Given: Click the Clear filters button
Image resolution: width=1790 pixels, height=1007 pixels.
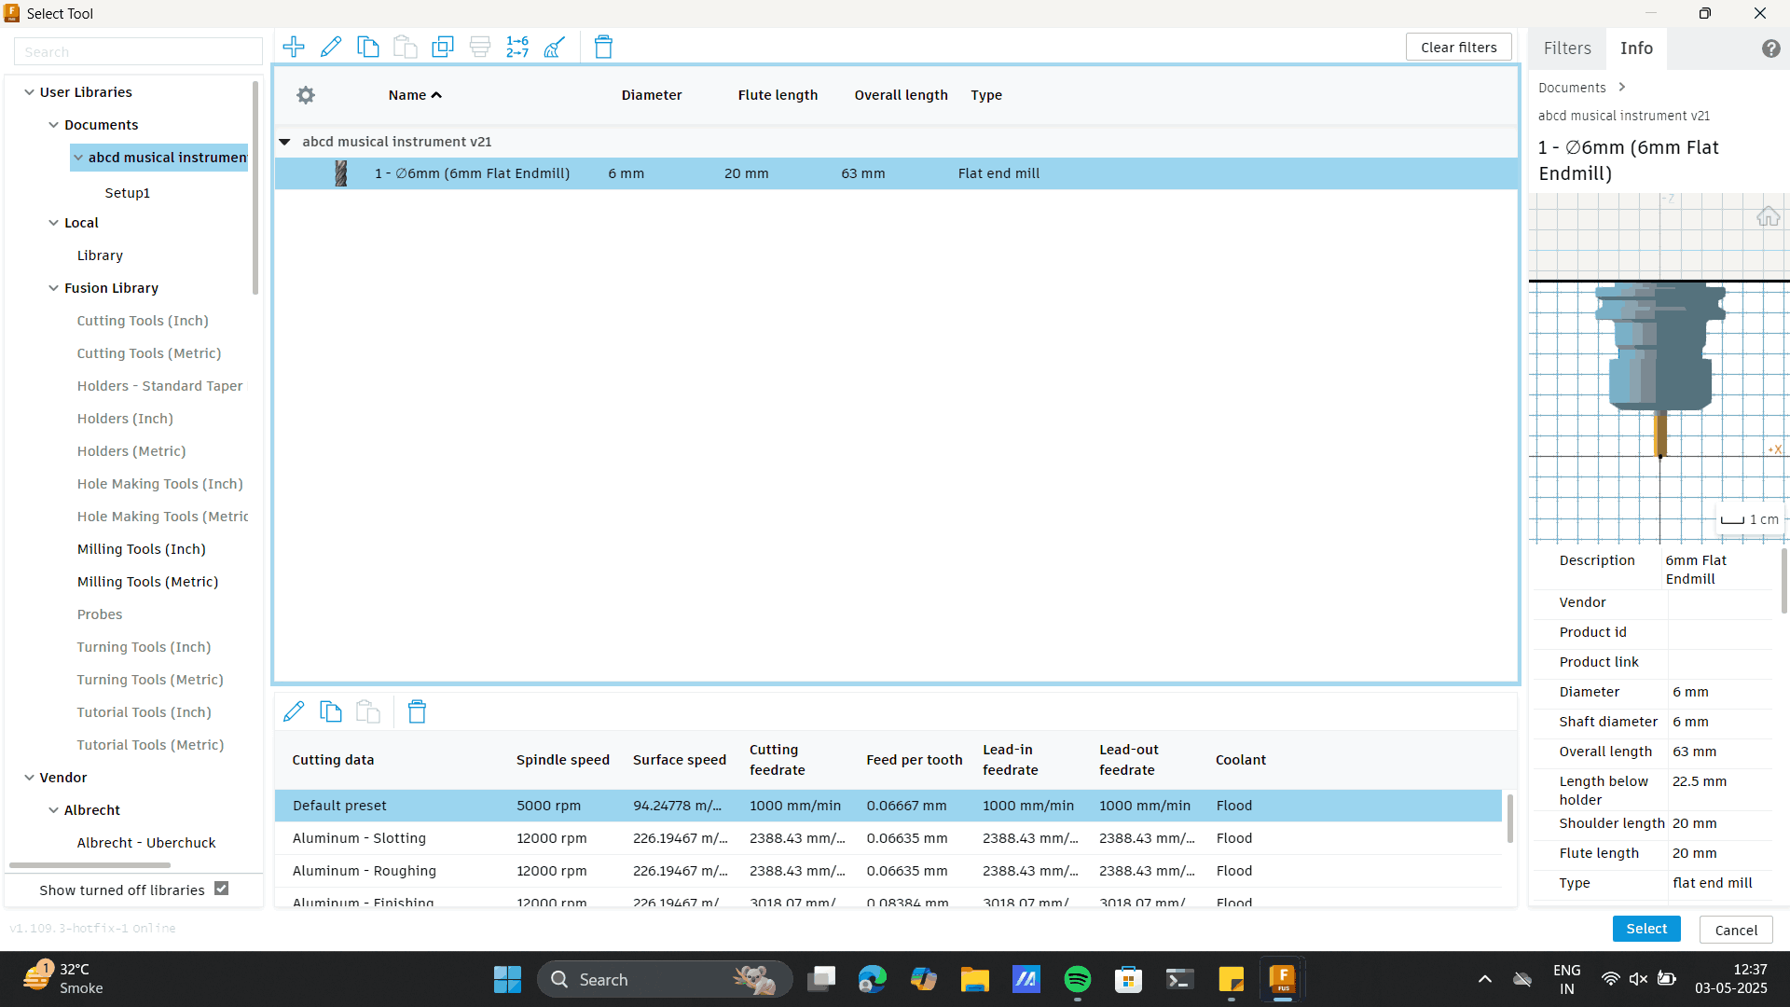Looking at the screenshot, I should click(1458, 48).
